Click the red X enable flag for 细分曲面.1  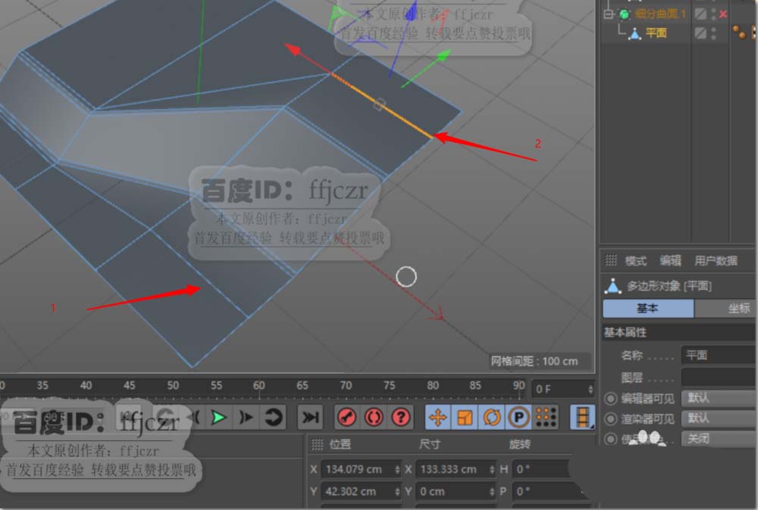(x=723, y=14)
